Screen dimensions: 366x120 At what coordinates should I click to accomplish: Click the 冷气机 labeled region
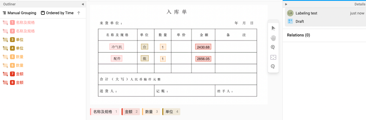click(117, 47)
